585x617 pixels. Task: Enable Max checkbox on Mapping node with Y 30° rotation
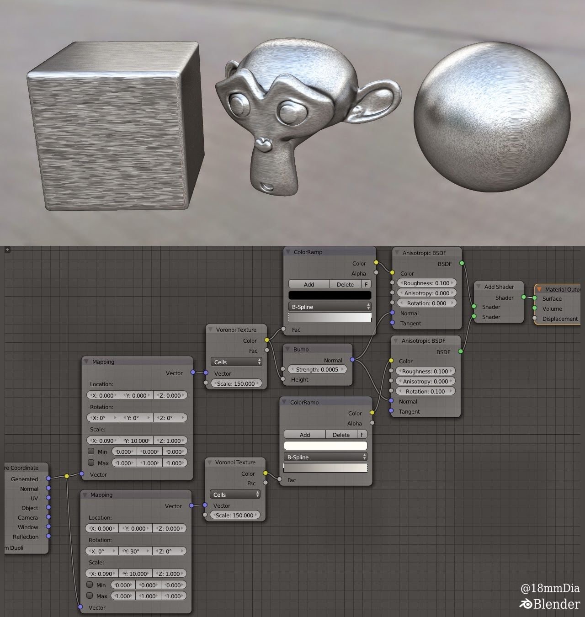(90, 596)
